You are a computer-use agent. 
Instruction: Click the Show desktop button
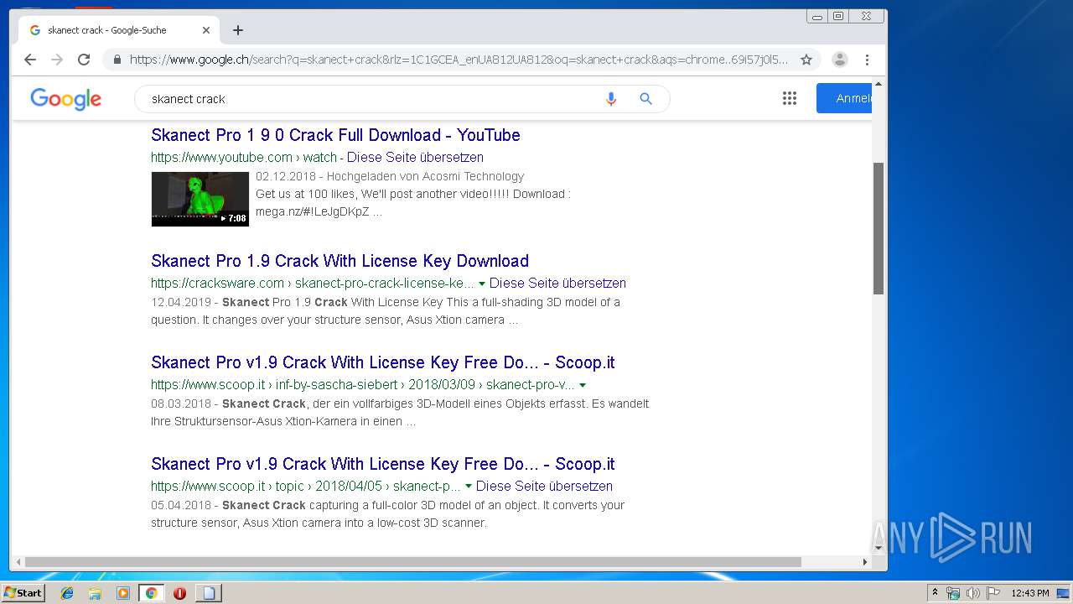1063,593
